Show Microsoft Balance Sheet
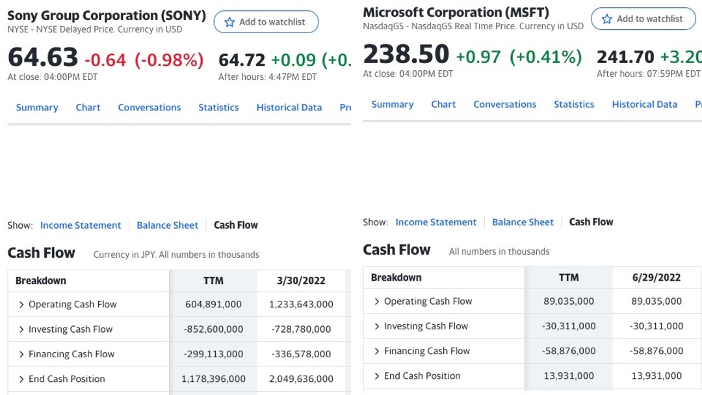Image resolution: width=702 pixels, height=395 pixels. pyautogui.click(x=523, y=222)
